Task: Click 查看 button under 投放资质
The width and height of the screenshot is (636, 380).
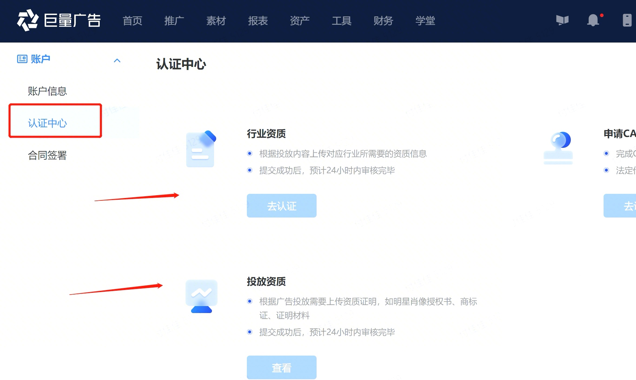Action: click(282, 367)
